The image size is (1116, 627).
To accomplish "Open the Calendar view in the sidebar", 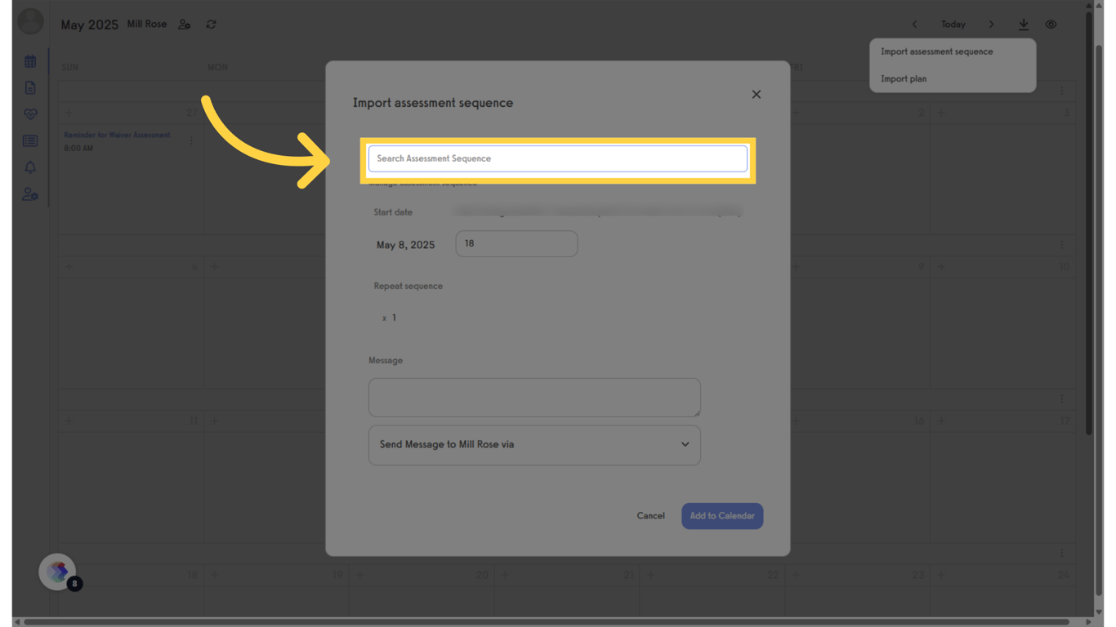I will [30, 60].
